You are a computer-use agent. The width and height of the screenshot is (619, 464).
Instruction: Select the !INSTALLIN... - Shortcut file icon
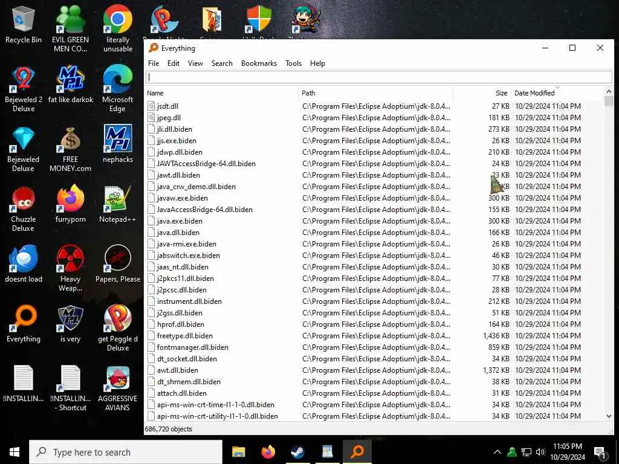(70, 388)
